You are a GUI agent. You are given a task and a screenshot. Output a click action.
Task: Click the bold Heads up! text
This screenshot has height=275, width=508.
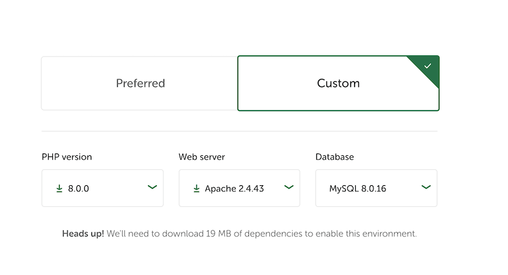click(83, 233)
